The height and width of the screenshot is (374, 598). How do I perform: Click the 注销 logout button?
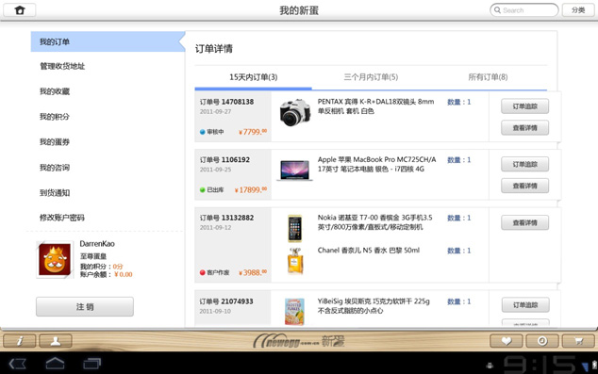tap(85, 306)
